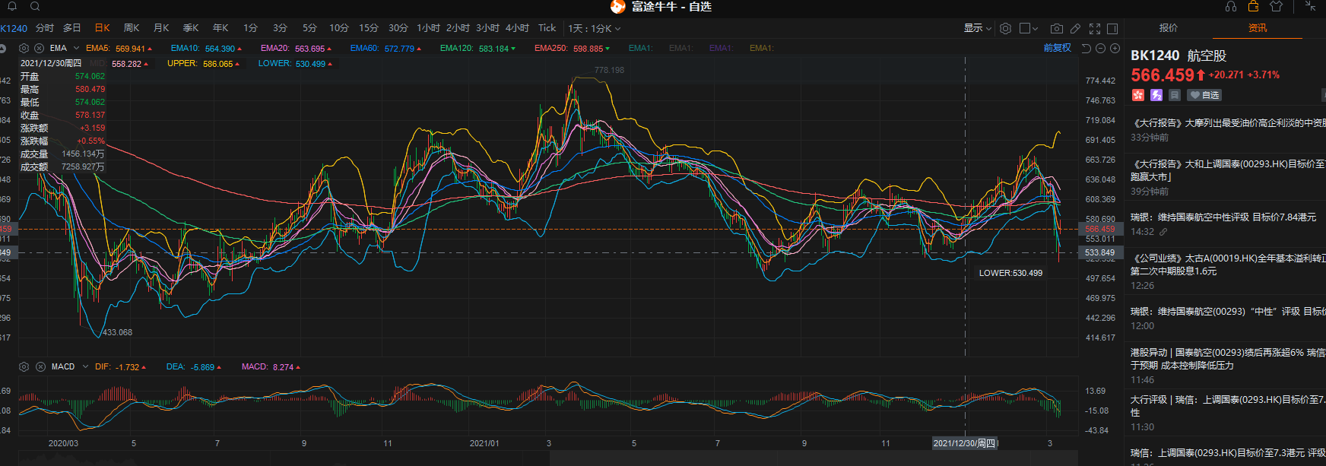Open chart settings gear in toolbar
Viewport: 1326px width, 466px height.
(1005, 28)
